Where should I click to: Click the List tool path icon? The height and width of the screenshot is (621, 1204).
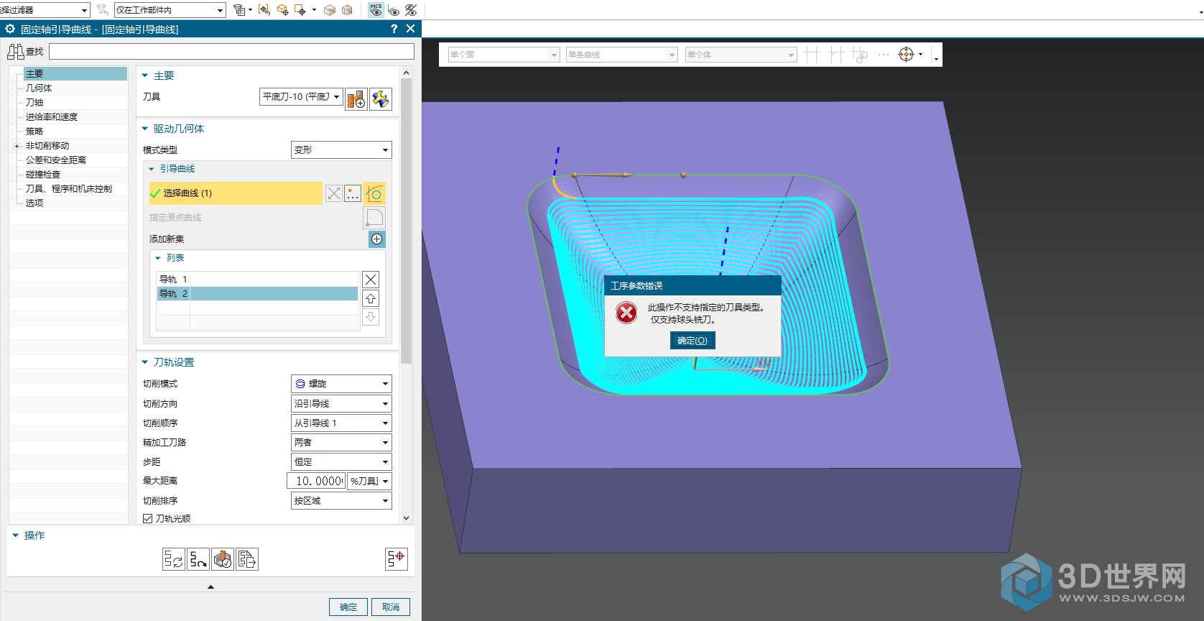pos(247,559)
